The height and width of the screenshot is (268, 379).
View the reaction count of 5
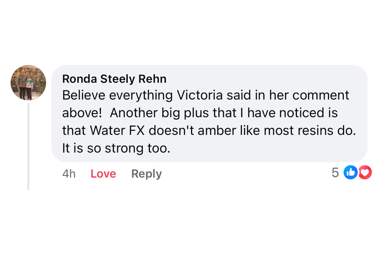click(x=335, y=173)
